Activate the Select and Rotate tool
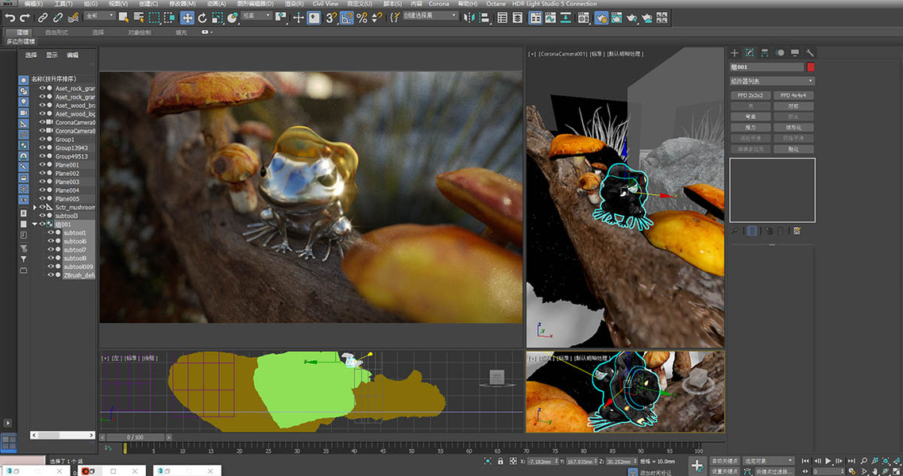903x476 pixels. pos(203,17)
